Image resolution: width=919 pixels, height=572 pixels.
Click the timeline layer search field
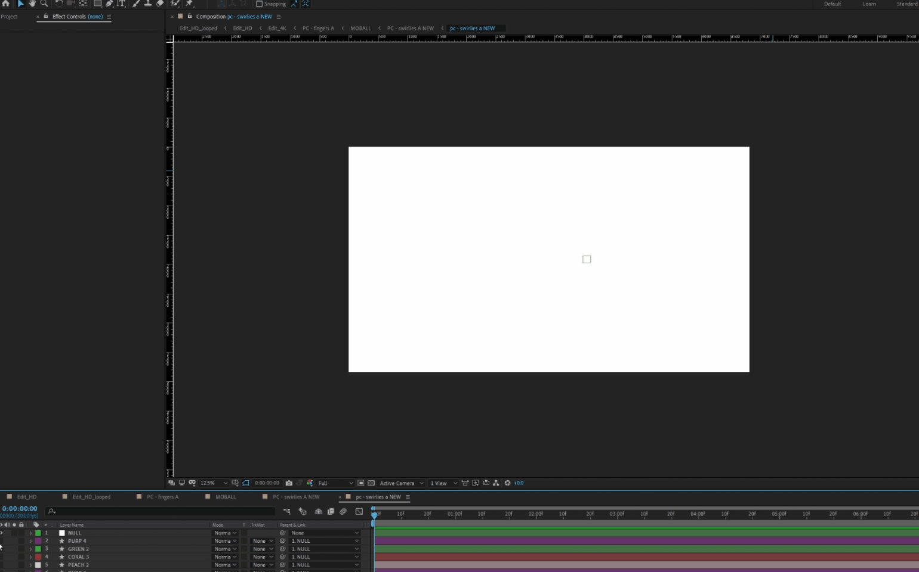pos(161,511)
